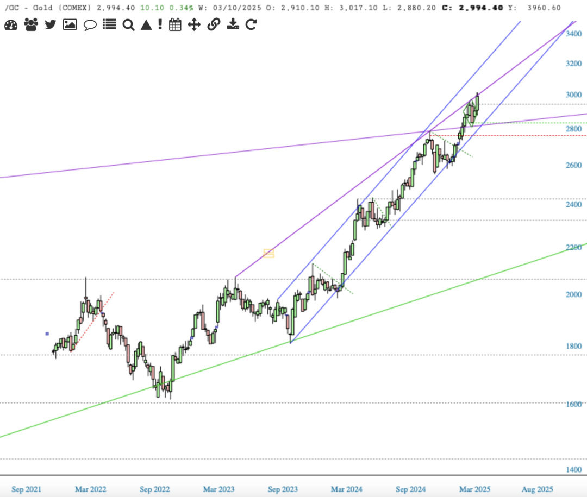Open the comment speech bubble icon
The image size is (587, 497).
[x=90, y=25]
